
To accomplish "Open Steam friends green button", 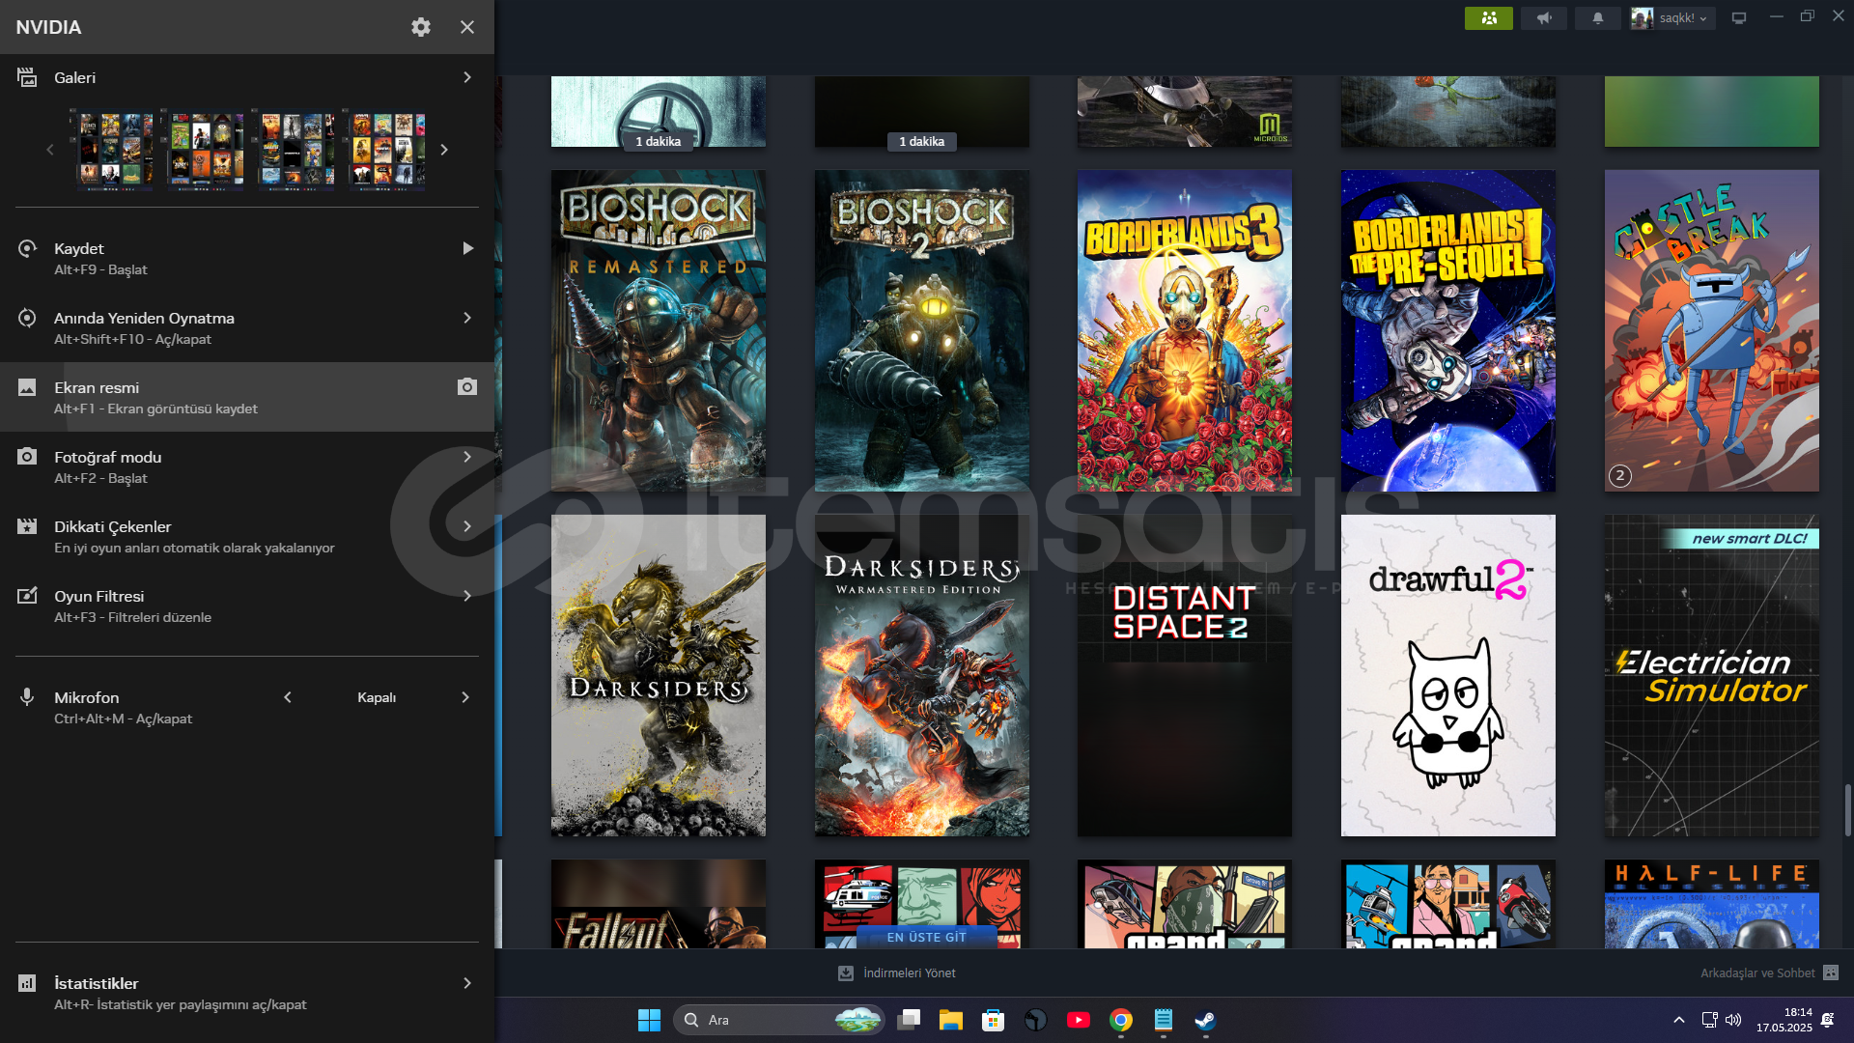I will 1489,18.
